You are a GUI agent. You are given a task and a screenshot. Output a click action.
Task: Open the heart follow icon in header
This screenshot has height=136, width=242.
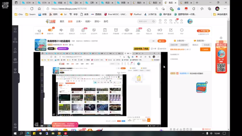click(165, 21)
